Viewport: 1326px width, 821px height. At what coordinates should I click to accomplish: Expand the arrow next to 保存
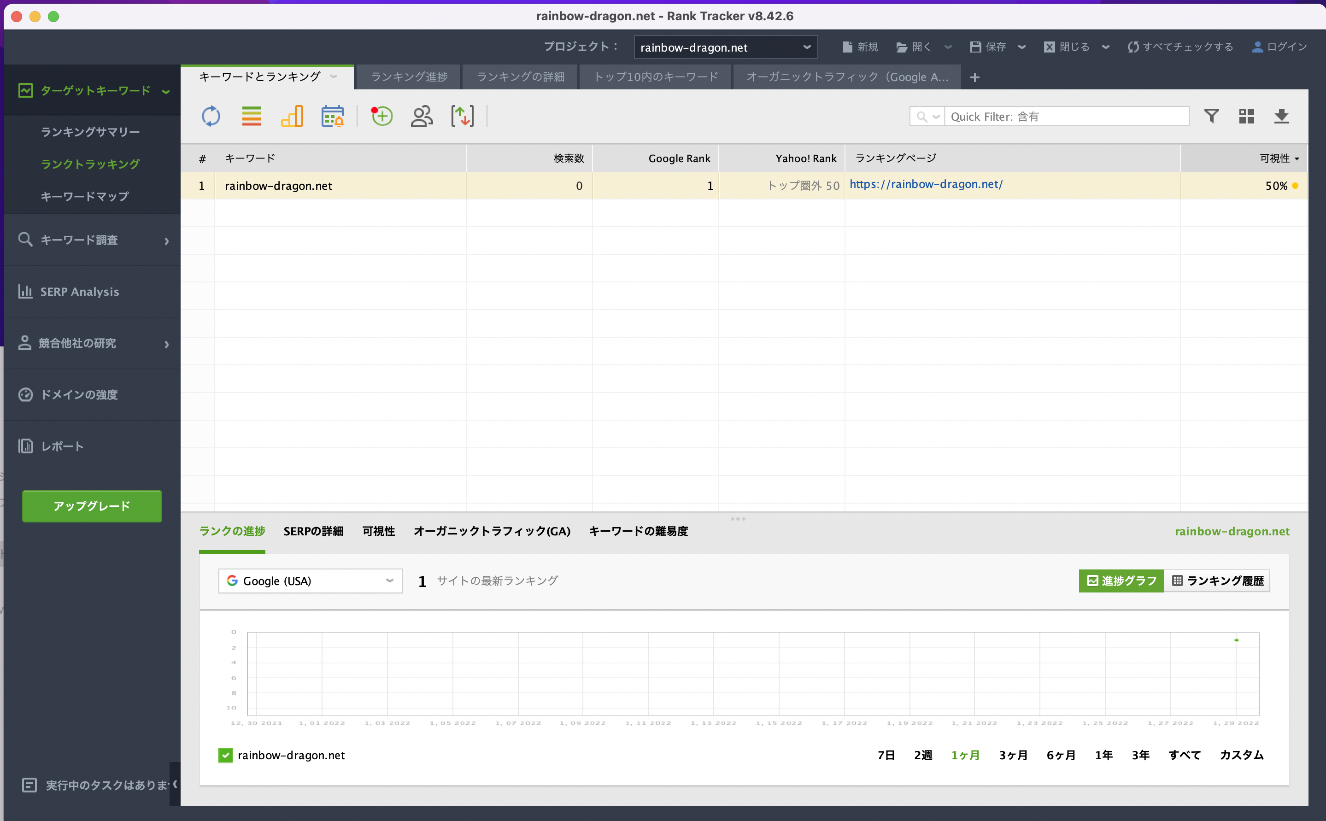[1022, 47]
